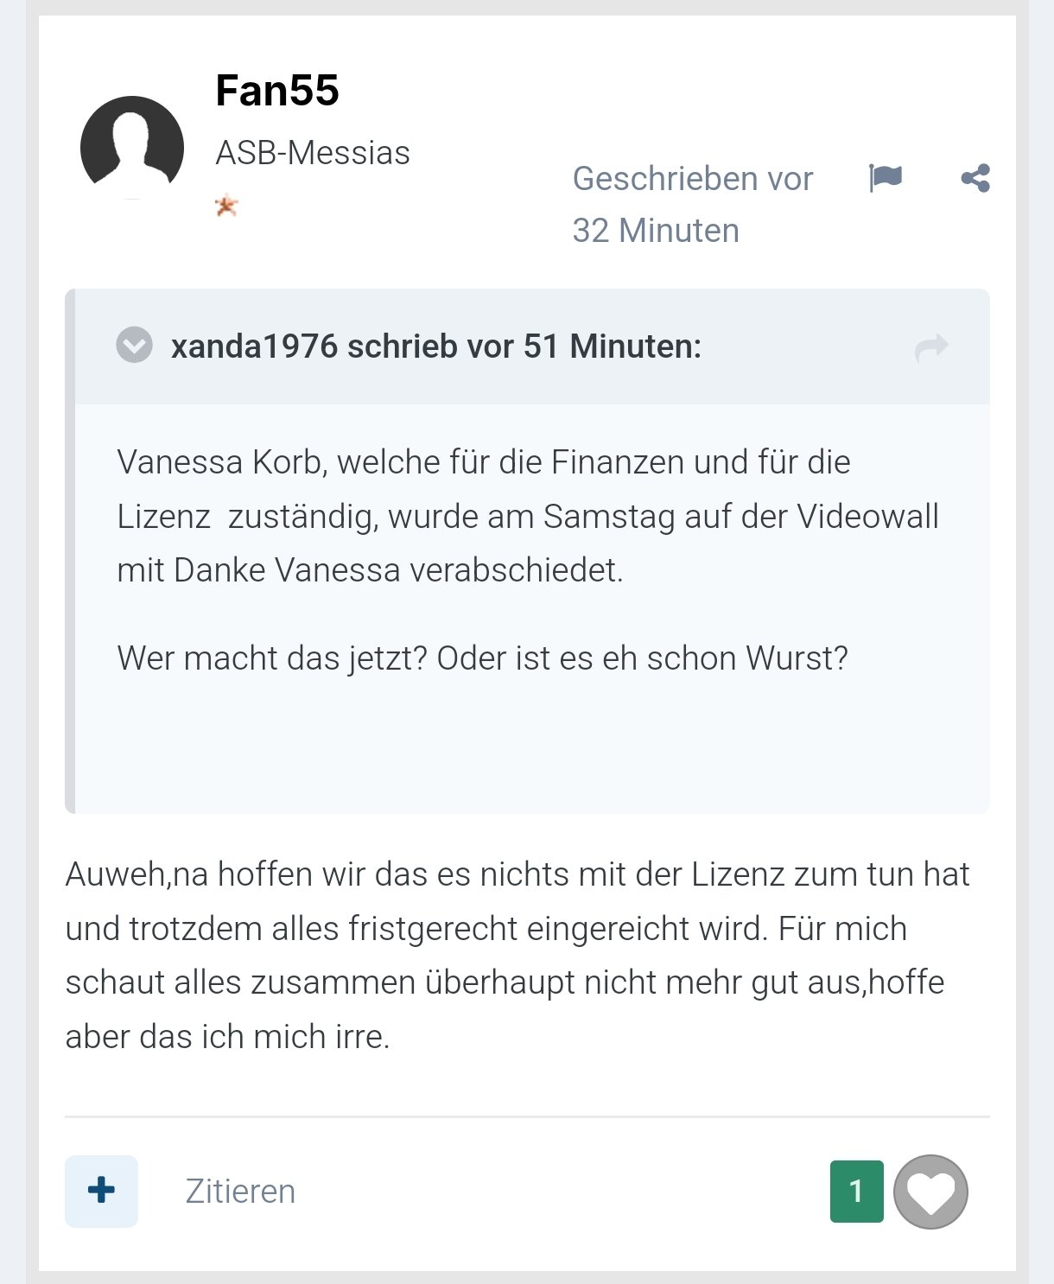Report the post with the flag icon
Image resolution: width=1054 pixels, height=1284 pixels.
[885, 178]
